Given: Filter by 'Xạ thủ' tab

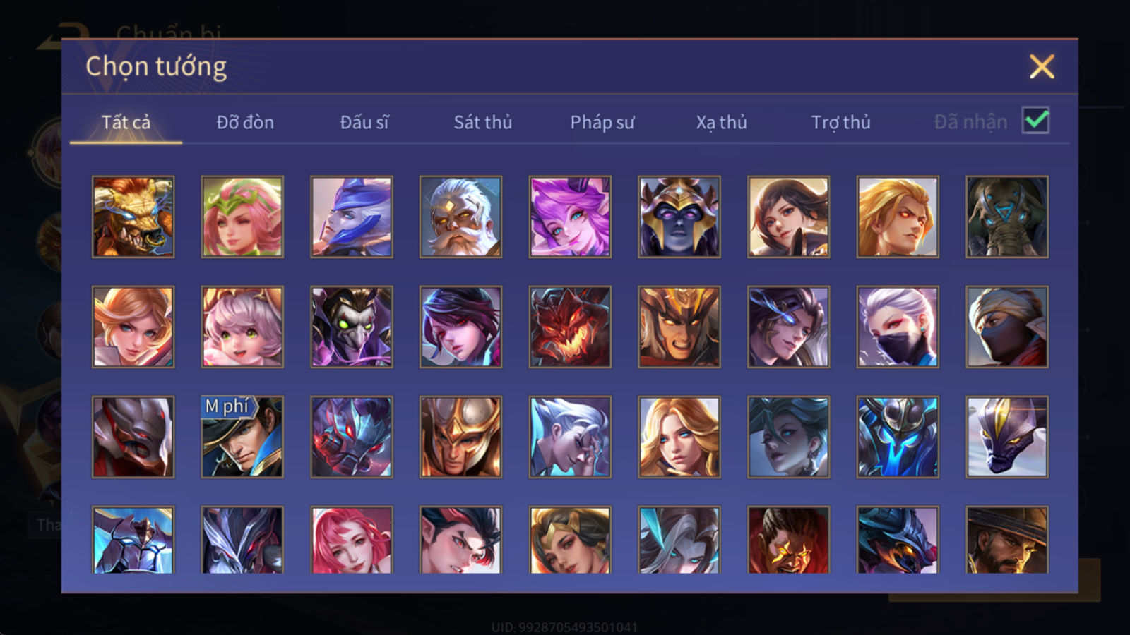Looking at the screenshot, I should (721, 122).
